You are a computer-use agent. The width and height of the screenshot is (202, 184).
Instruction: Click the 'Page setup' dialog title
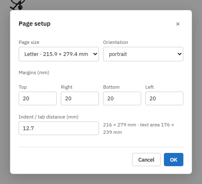[x=34, y=24]
